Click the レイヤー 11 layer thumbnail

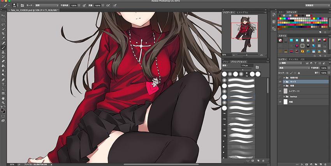point(285,91)
